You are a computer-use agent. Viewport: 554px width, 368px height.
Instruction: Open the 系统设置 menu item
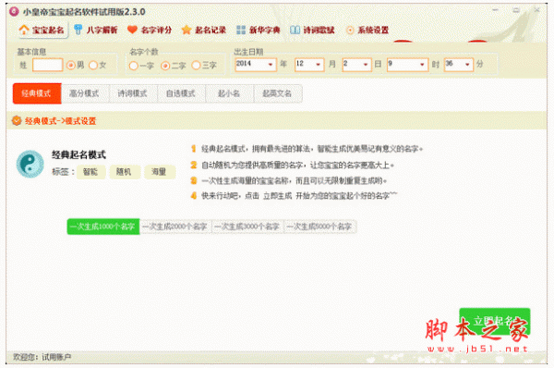(x=367, y=30)
